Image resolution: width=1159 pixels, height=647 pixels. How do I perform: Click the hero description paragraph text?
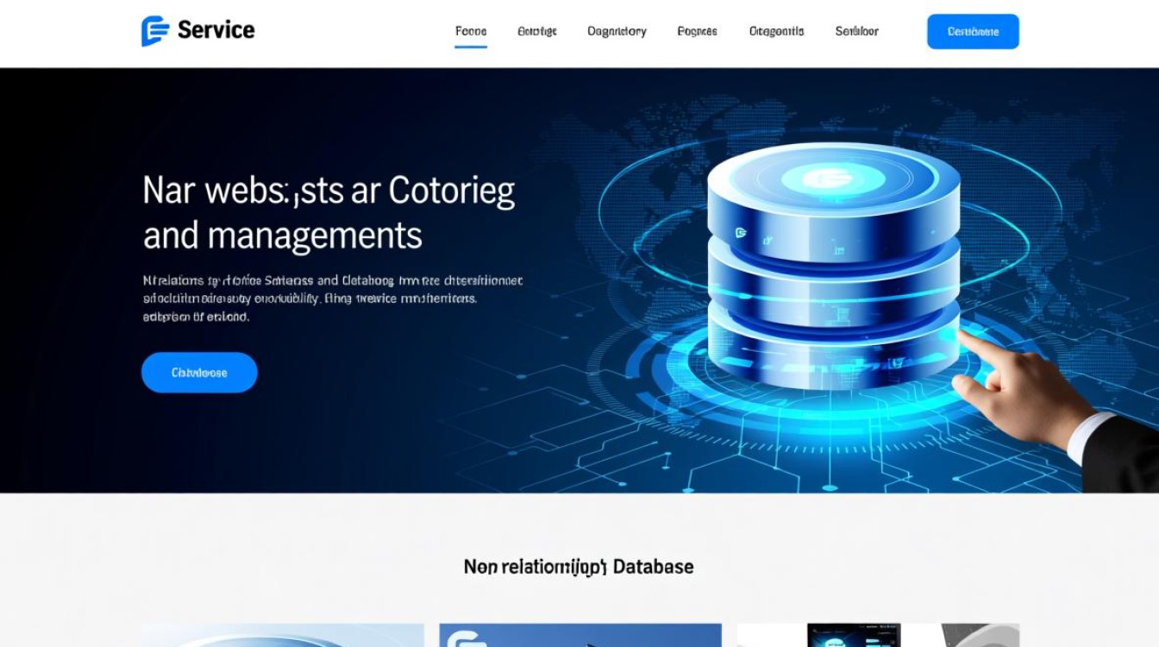pos(332,298)
